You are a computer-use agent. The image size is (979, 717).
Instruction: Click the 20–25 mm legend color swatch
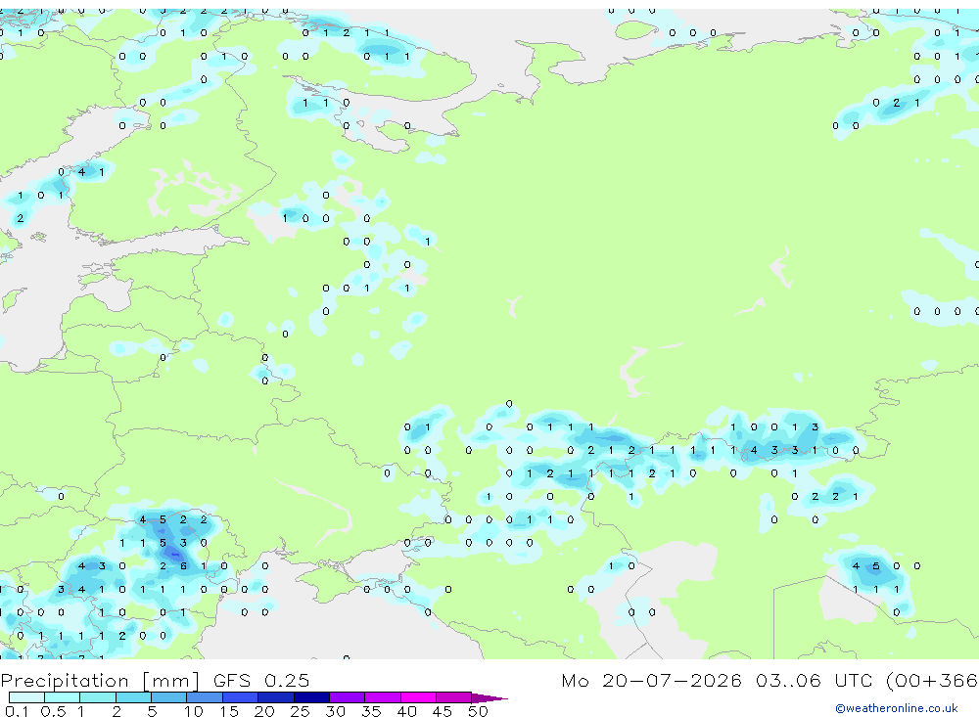[276, 697]
